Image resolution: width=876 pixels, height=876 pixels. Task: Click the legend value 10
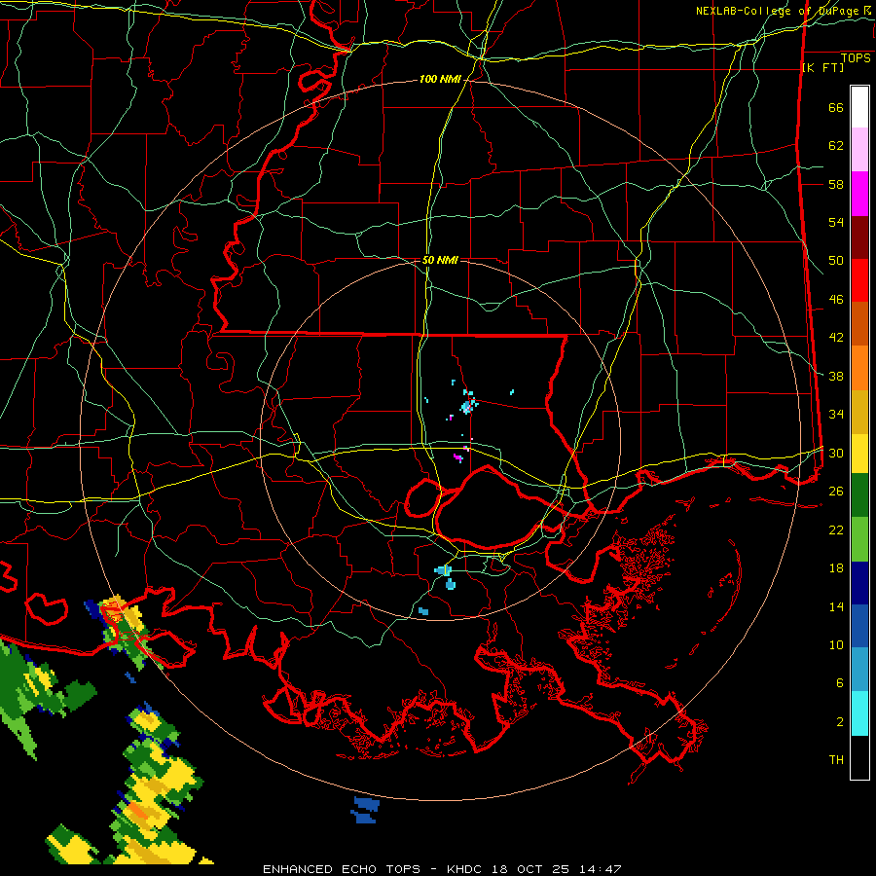(836, 644)
